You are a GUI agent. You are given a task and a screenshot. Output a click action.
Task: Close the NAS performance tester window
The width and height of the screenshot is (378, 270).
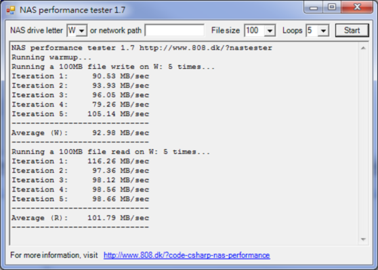(x=357, y=7)
